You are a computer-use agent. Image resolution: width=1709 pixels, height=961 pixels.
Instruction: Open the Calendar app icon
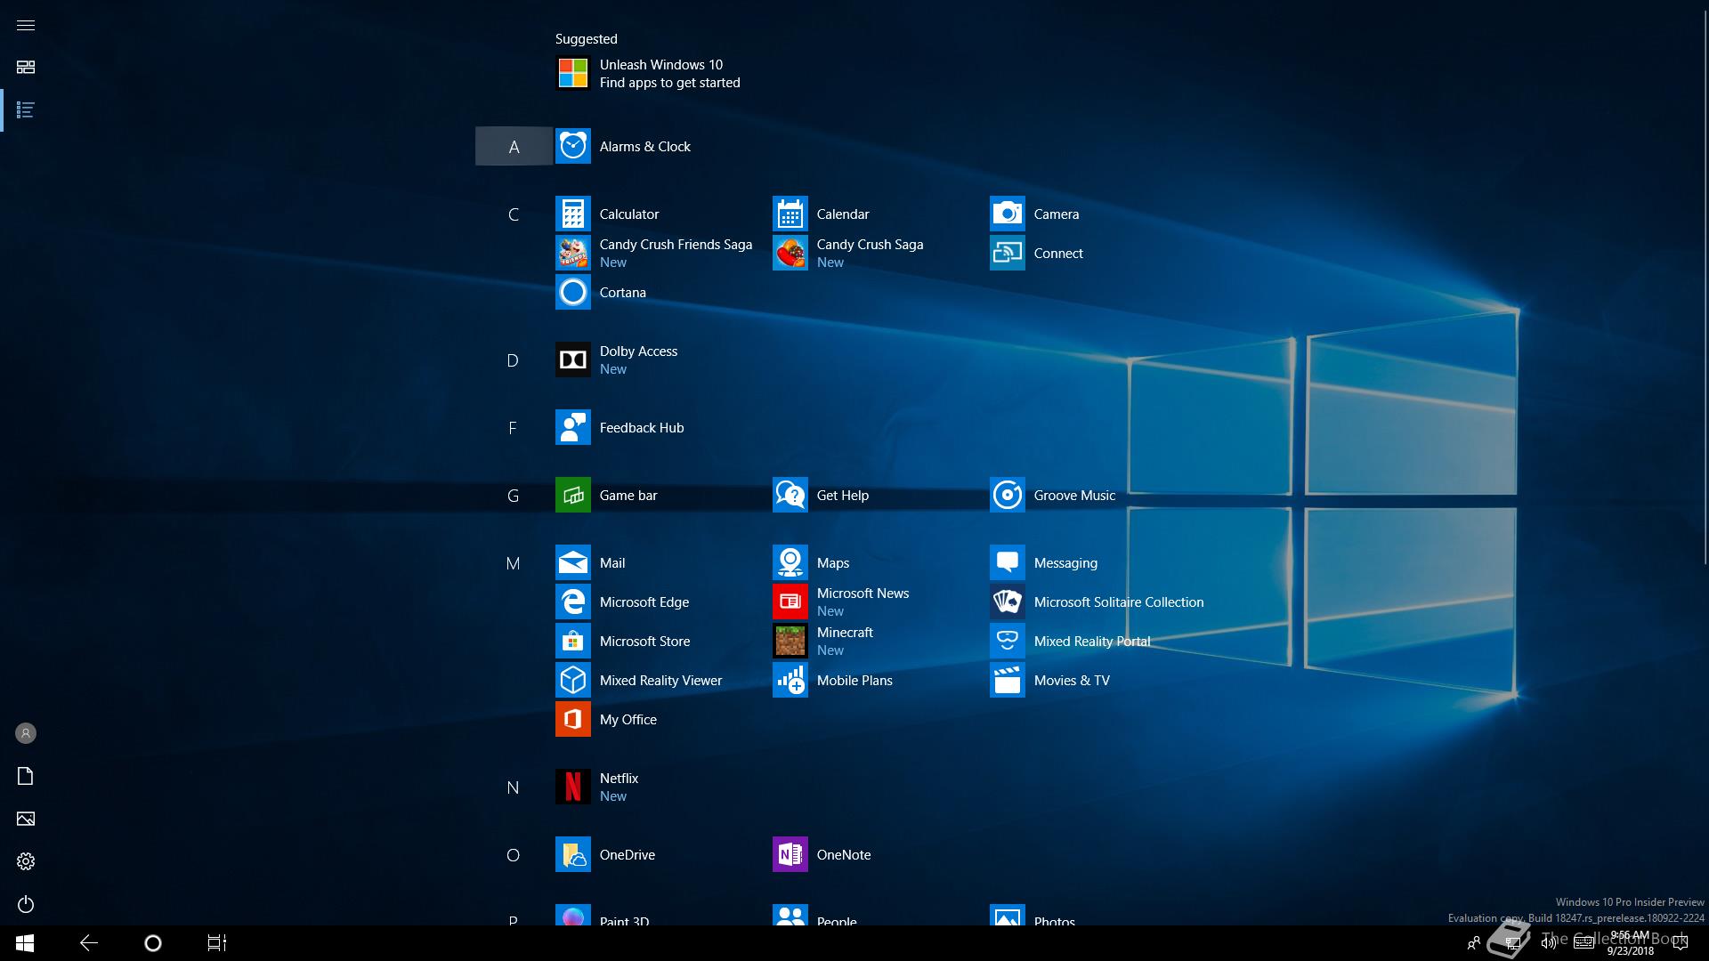790,214
